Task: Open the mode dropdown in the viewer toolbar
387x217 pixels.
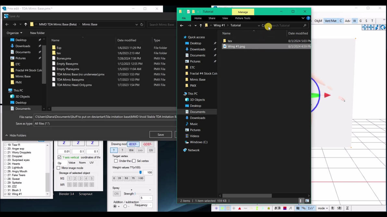Action: pos(322,208)
